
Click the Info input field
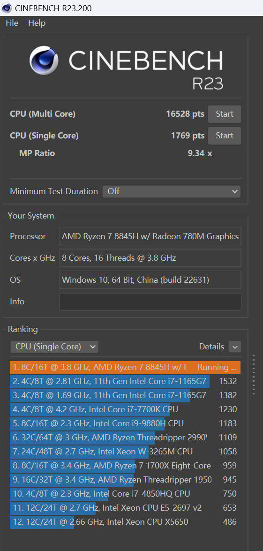pos(150,302)
